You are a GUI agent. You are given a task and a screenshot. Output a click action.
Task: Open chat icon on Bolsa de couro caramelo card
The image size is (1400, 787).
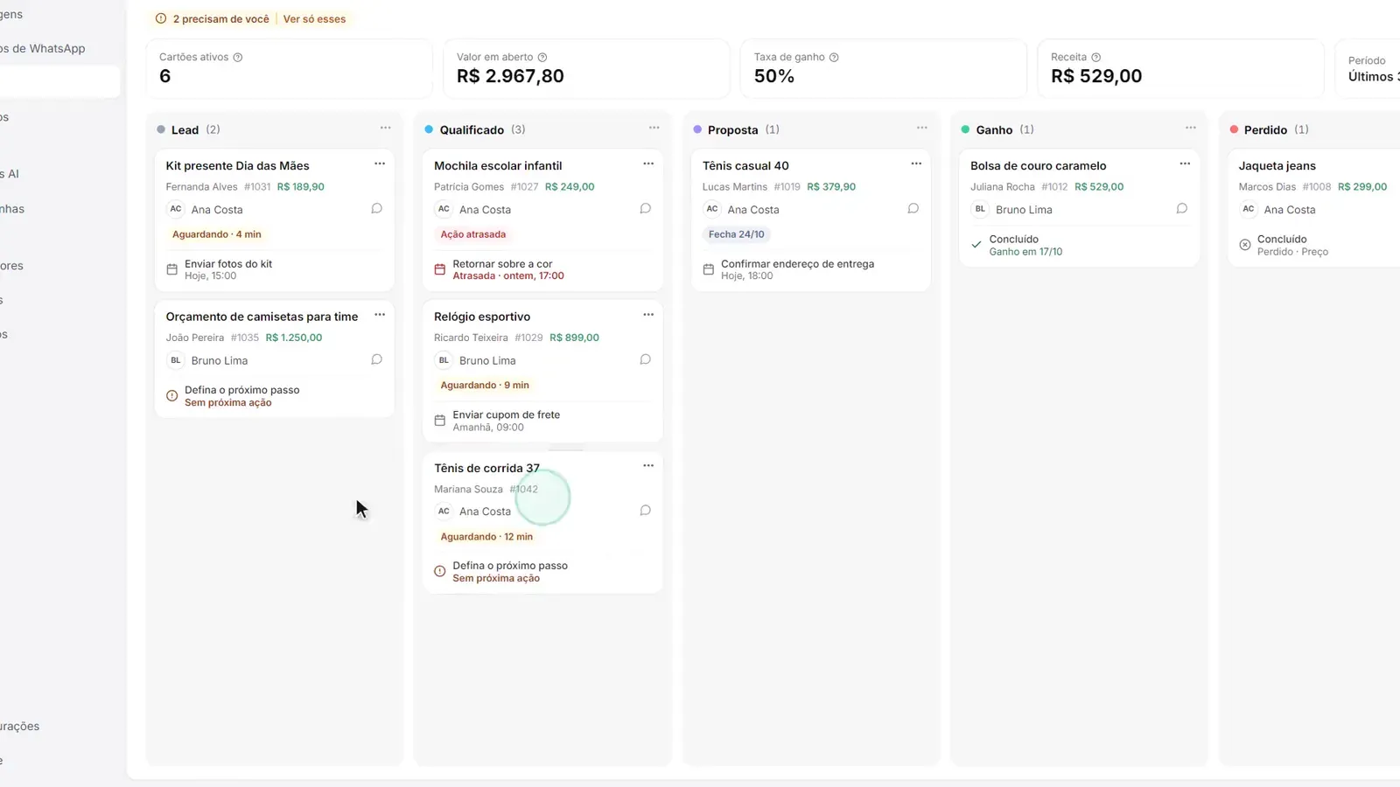tap(1181, 209)
